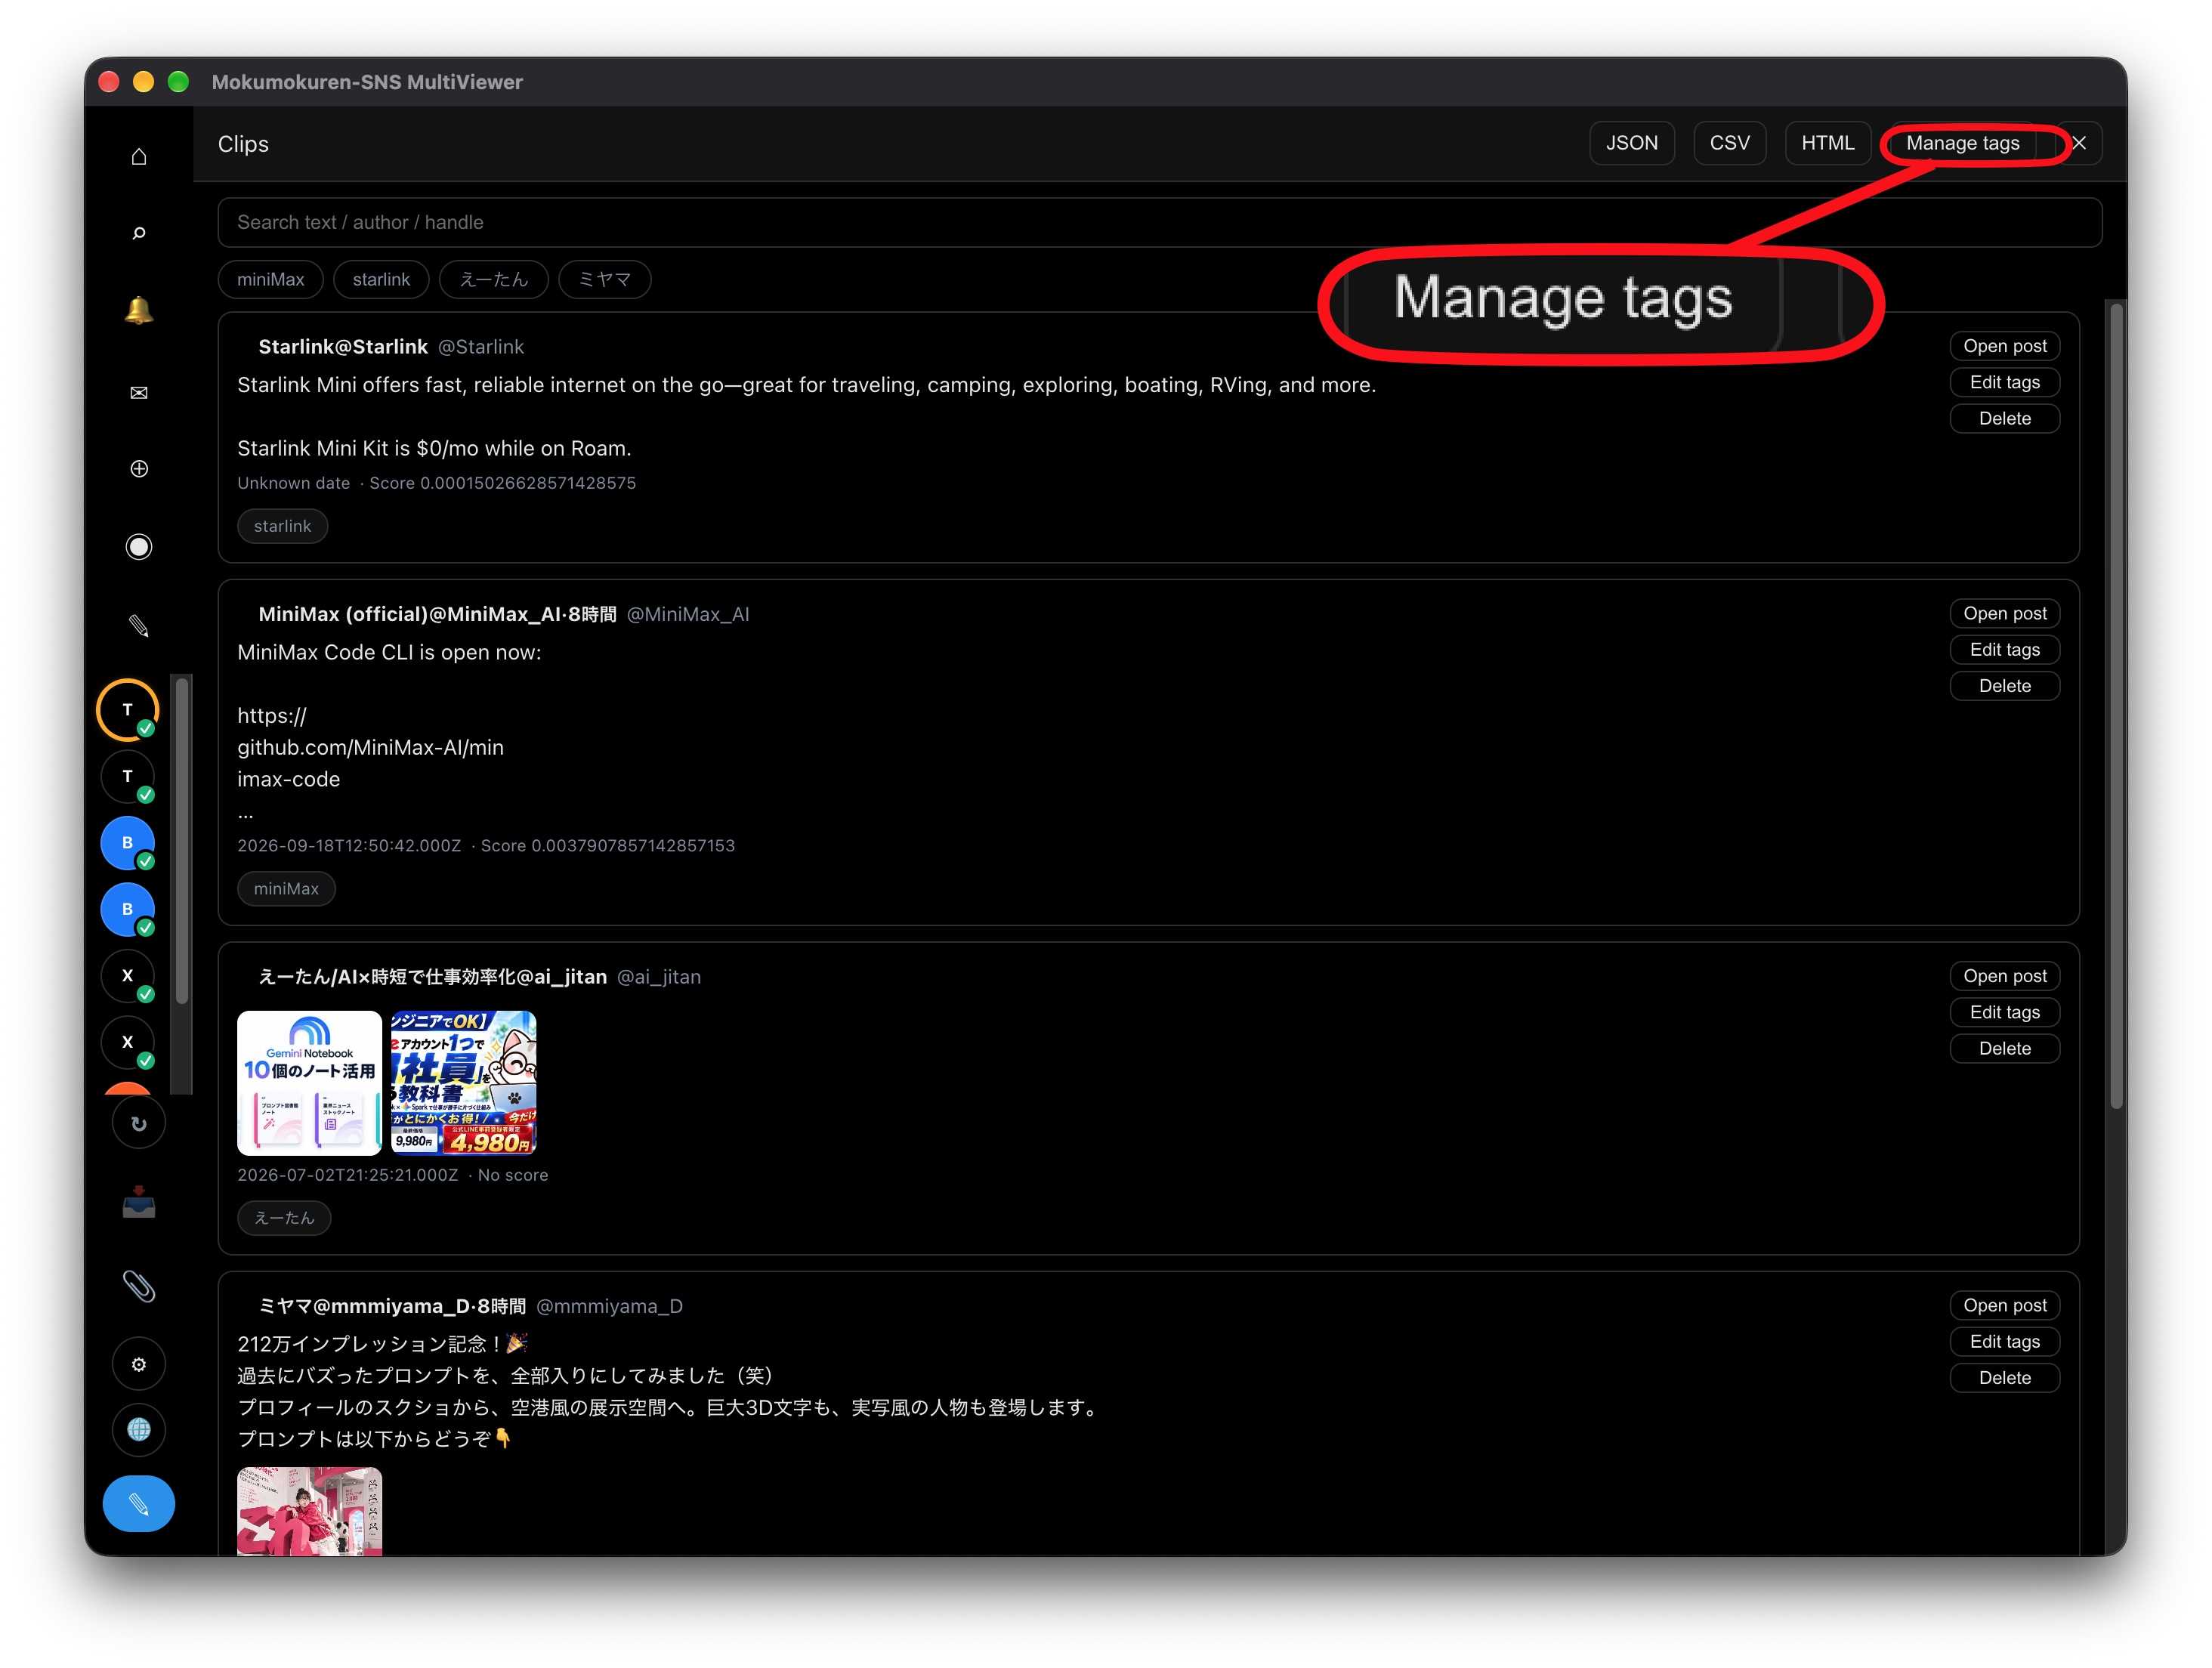Open the Home icon in sidebar
Image resolution: width=2212 pixels, height=1668 pixels.
point(139,157)
